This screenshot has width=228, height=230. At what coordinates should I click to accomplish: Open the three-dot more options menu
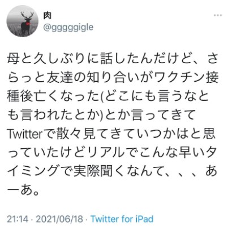tap(218, 15)
